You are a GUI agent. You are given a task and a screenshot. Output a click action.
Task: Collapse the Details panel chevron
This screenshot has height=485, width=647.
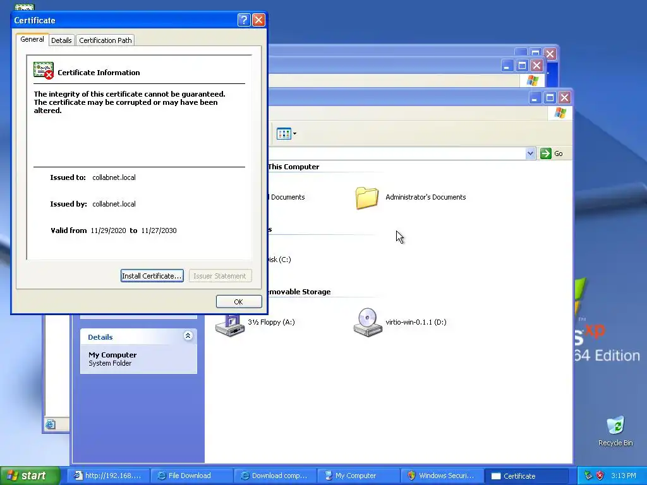(x=188, y=336)
